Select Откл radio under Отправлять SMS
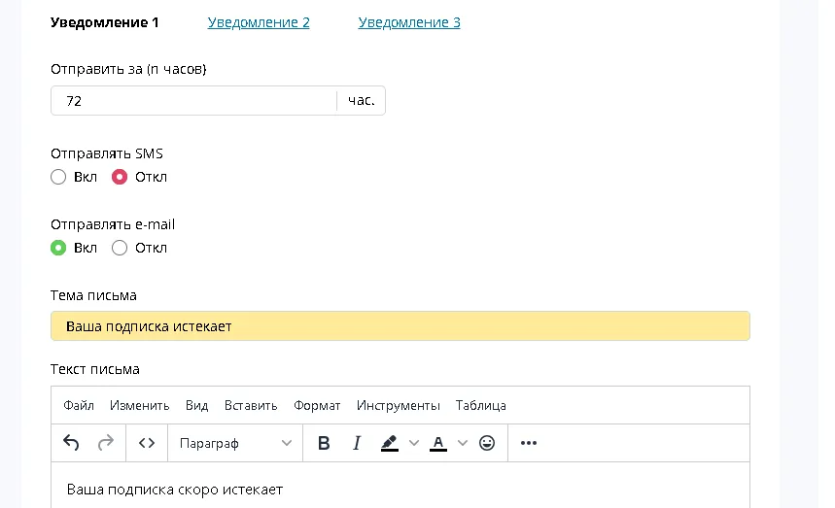Screen dimensions: 835x508 (x=120, y=177)
